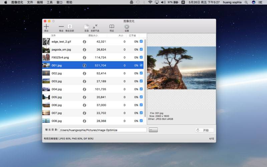Click the file list vertical scrollbar

145,78
